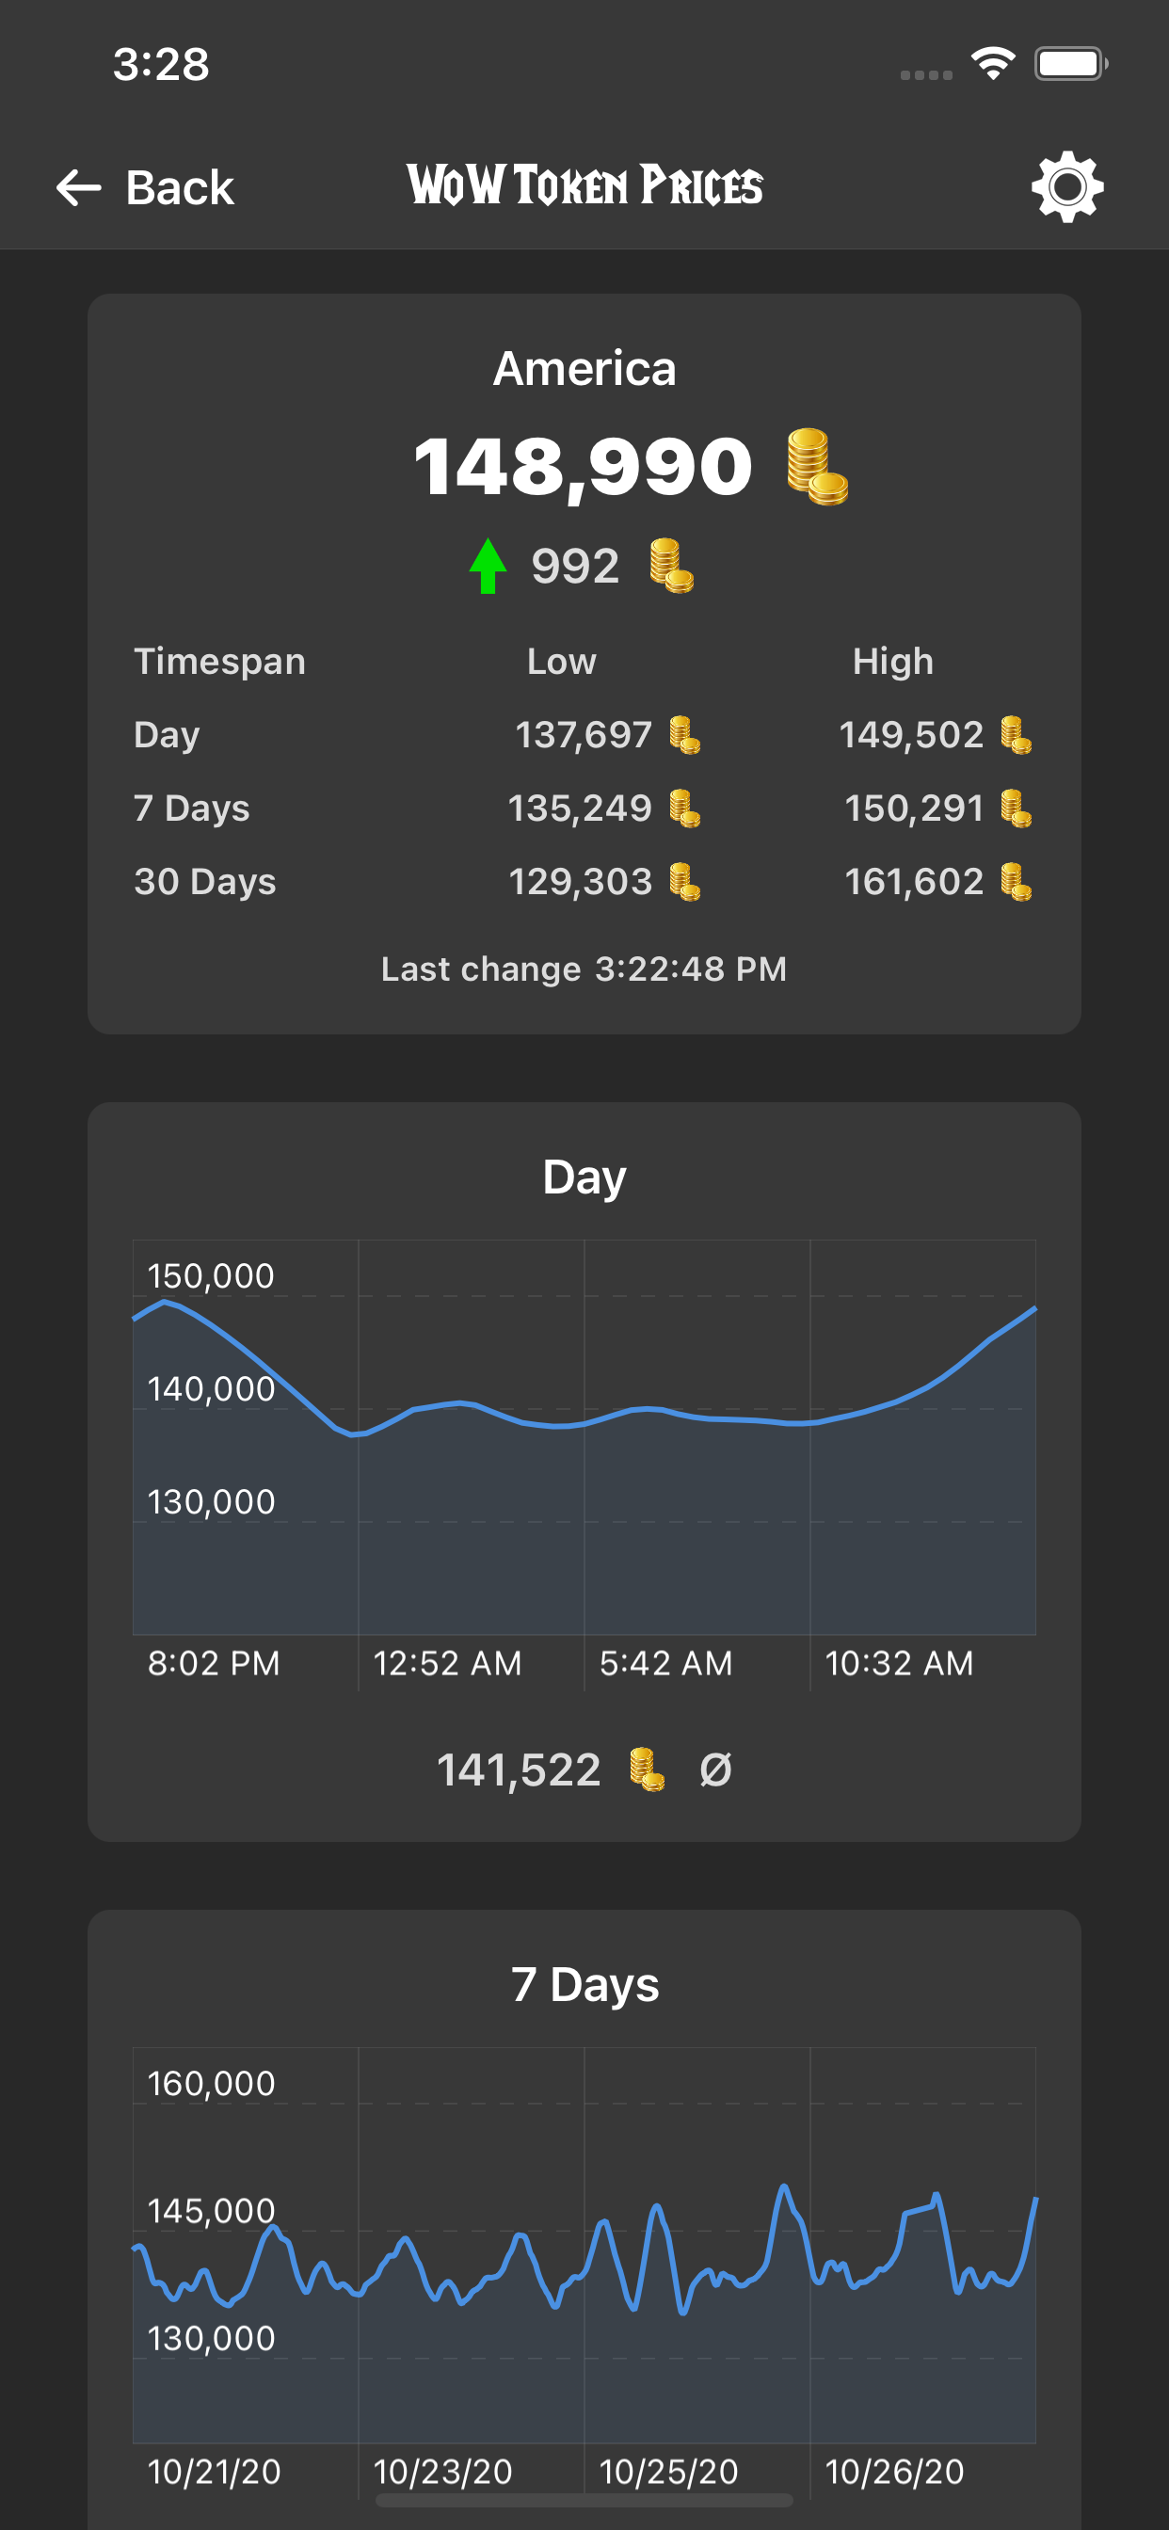Tap the WoW Token Prices title

[x=584, y=185]
